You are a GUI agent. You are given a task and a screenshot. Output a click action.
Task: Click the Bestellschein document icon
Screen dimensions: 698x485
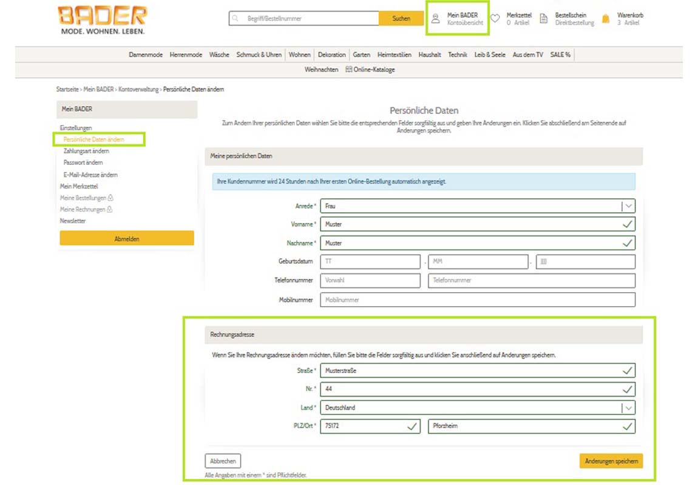coord(543,19)
